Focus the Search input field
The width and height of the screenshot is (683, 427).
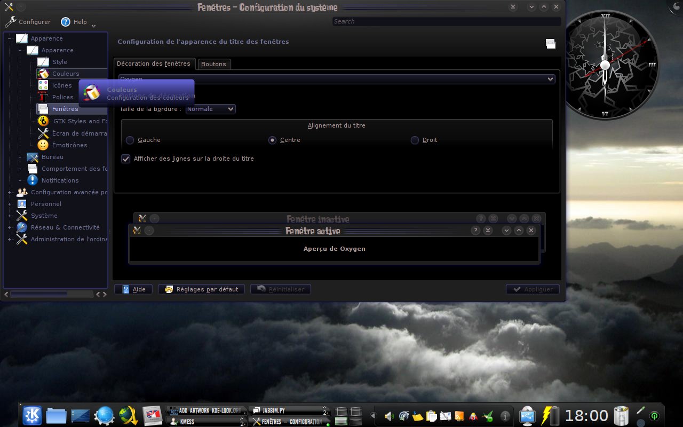(x=447, y=21)
